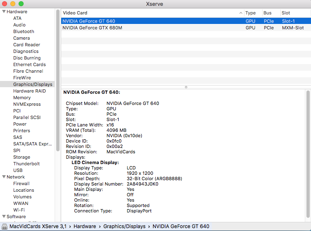Select Memory in the sidebar
Screen dimensions: 311x231
click(22, 98)
